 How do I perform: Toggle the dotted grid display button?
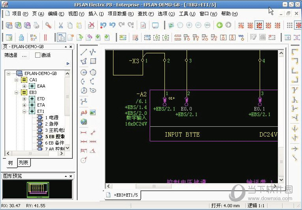[x=289, y=25]
